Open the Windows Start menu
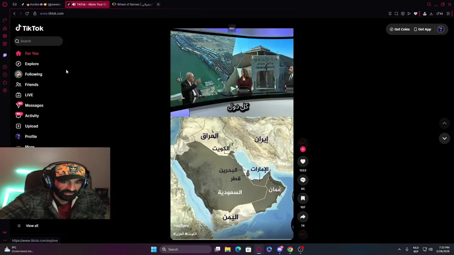 click(154, 249)
